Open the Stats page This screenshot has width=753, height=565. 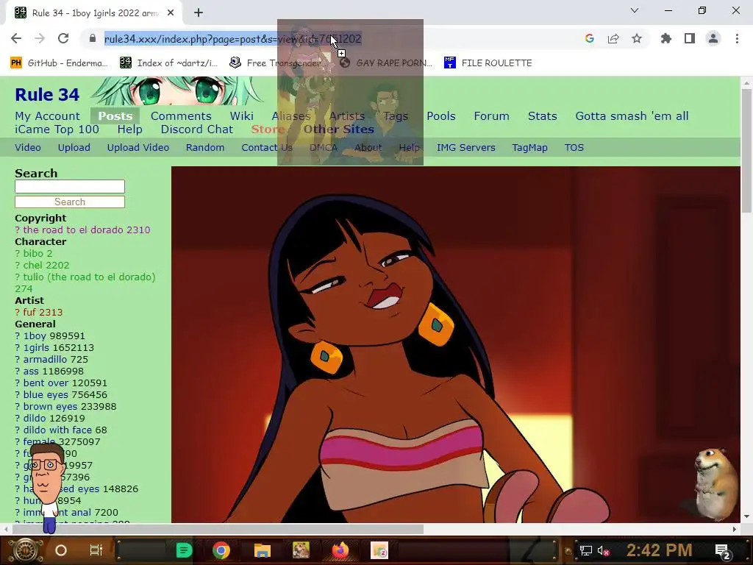point(542,116)
